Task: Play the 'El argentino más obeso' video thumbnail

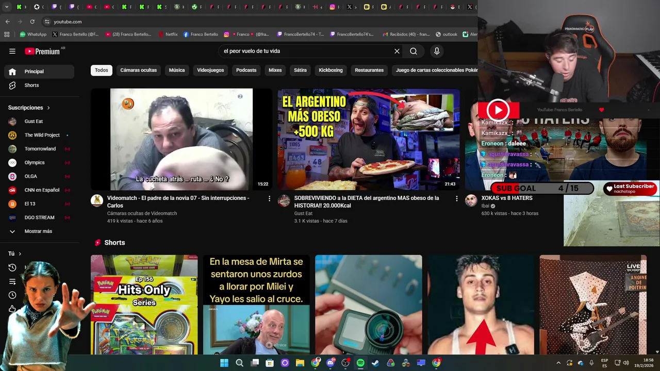Action: [x=369, y=139]
